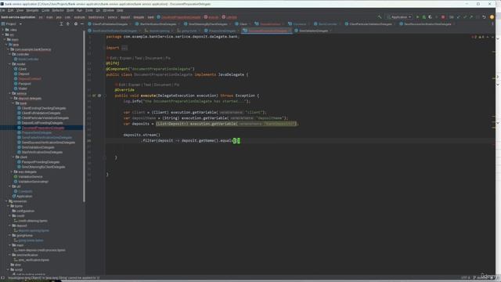The height and width of the screenshot is (282, 501).
Task: Switch to ClientFullValidationDelegate editor tab
Action: 110,24
